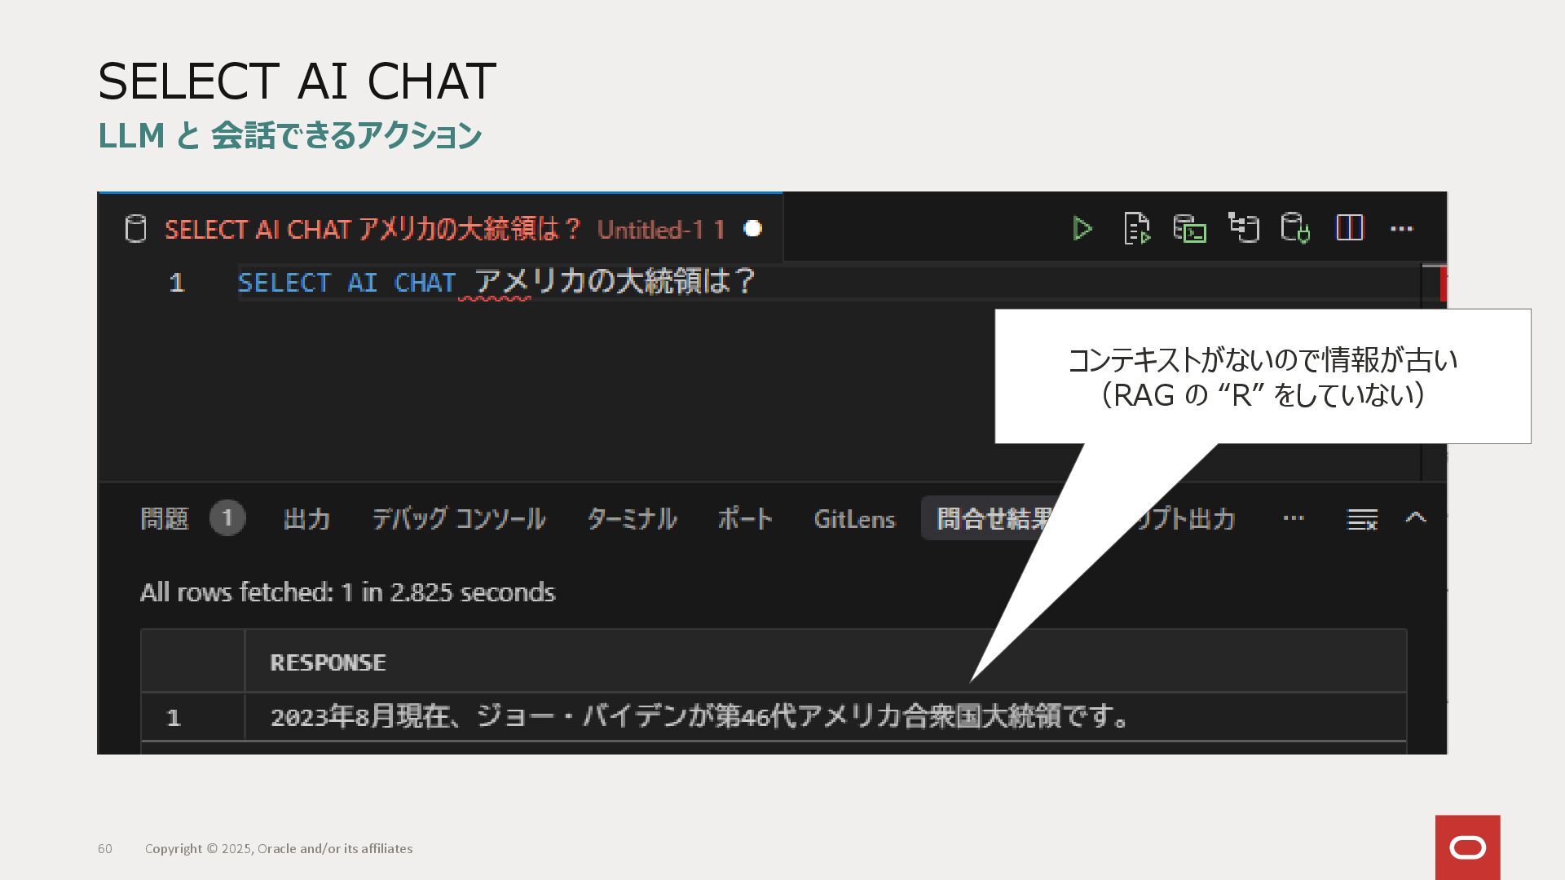Select the GitLens panel tab

point(854,519)
